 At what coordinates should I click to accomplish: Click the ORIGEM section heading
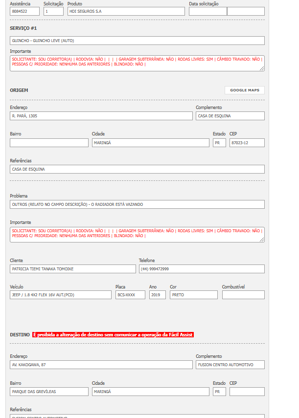pyautogui.click(x=19, y=90)
